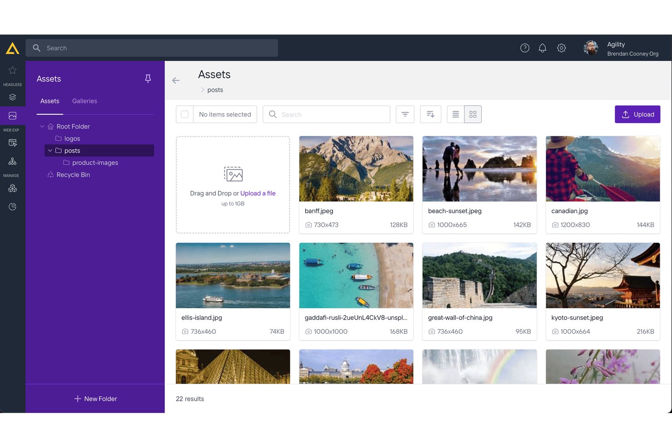Open the Recycle Bin
Screen dimensions: 672x448
coord(73,175)
